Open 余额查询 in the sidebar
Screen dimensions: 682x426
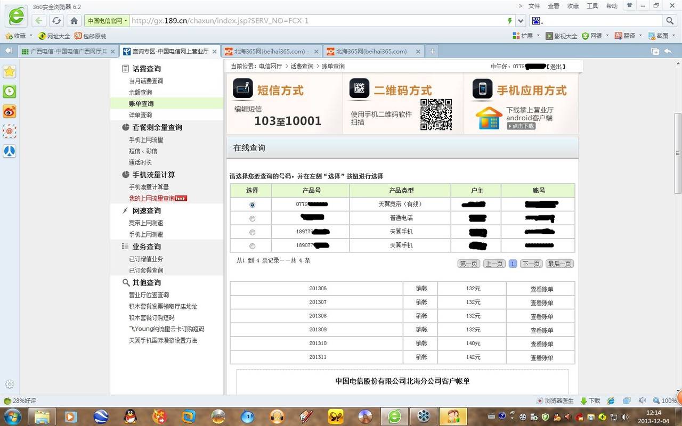pos(140,92)
